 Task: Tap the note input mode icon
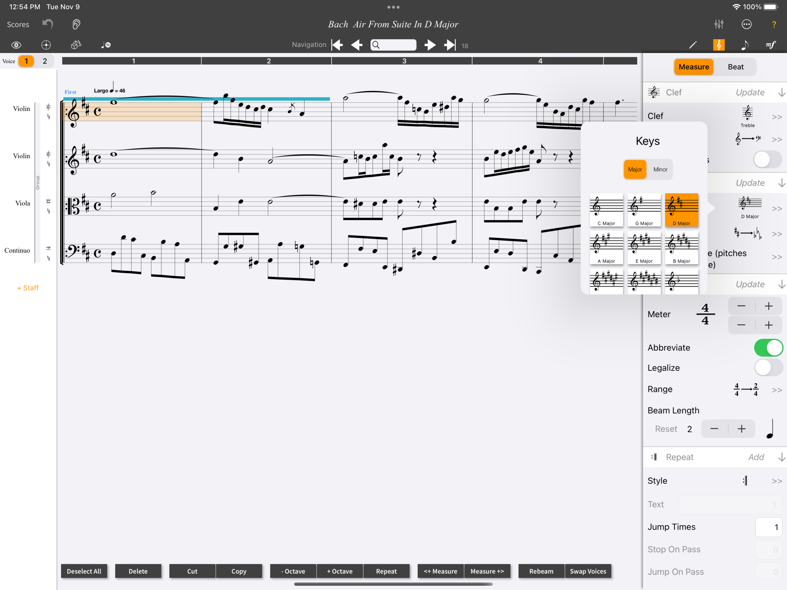pyautogui.click(x=106, y=45)
